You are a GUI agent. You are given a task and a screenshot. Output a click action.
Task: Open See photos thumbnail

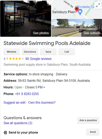coord(26,19)
